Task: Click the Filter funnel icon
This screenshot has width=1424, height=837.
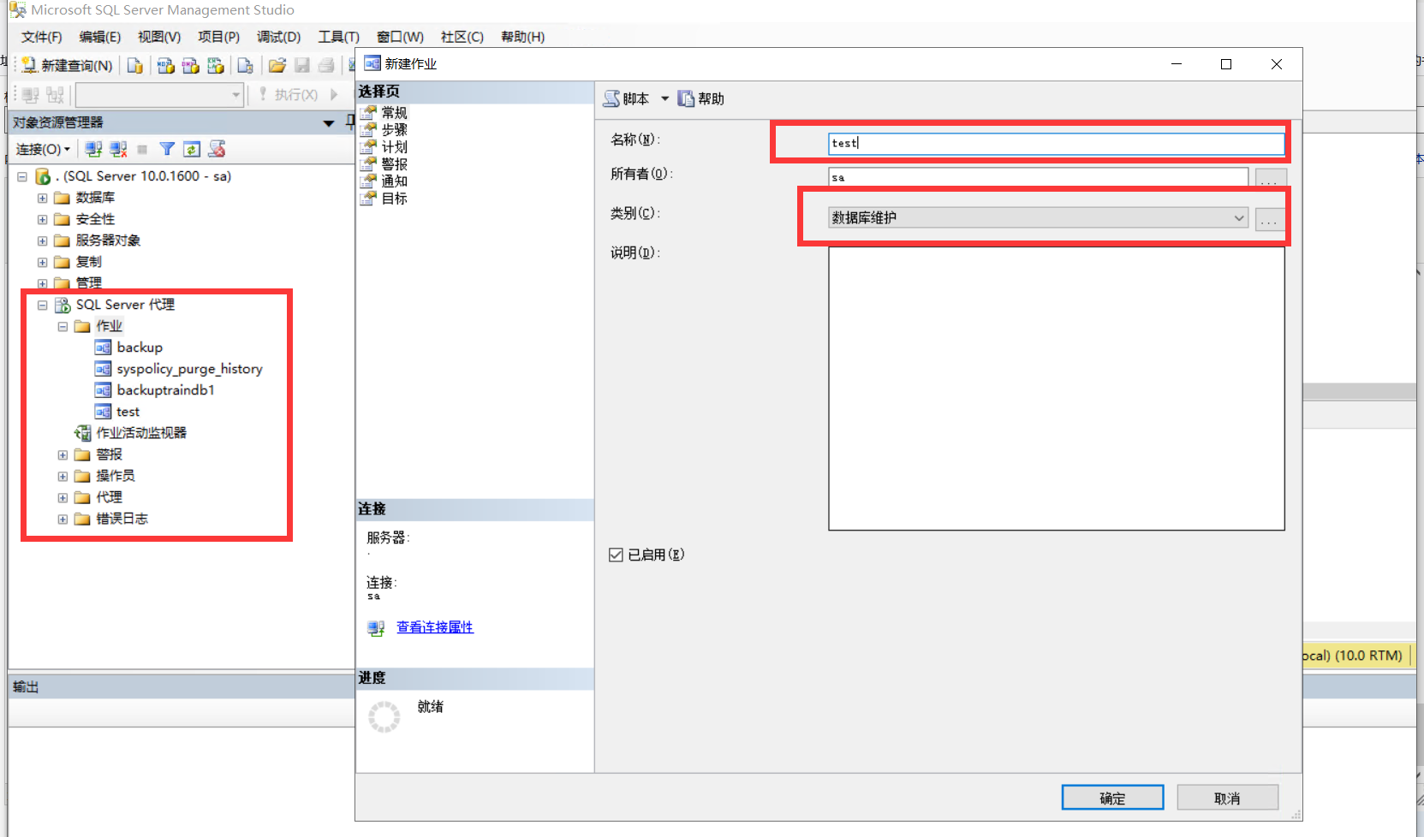Action: tap(167, 149)
